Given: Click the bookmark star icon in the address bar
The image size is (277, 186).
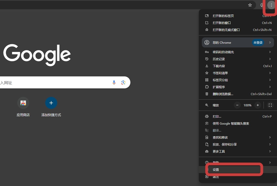Looking at the screenshot, I should coord(250,5).
